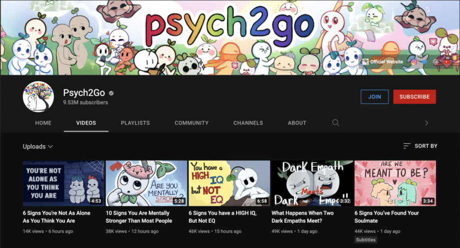Open the 'Dark Empath' video thumbnail
The width and height of the screenshot is (460, 248).
312,183
